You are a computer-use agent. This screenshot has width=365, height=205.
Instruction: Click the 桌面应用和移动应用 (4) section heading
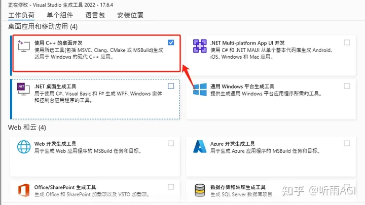coord(43,26)
